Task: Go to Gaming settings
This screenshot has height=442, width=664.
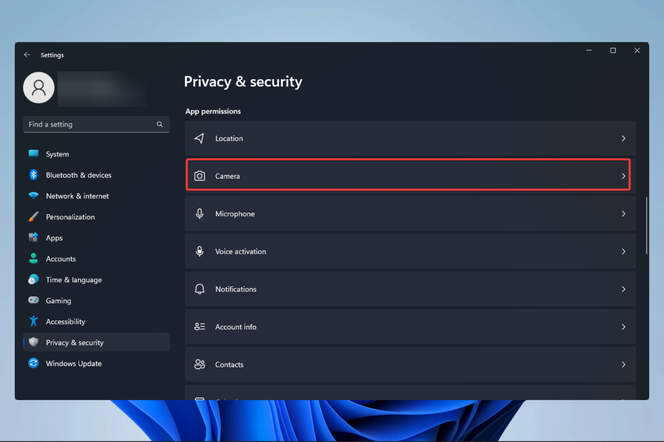Action: point(96,301)
